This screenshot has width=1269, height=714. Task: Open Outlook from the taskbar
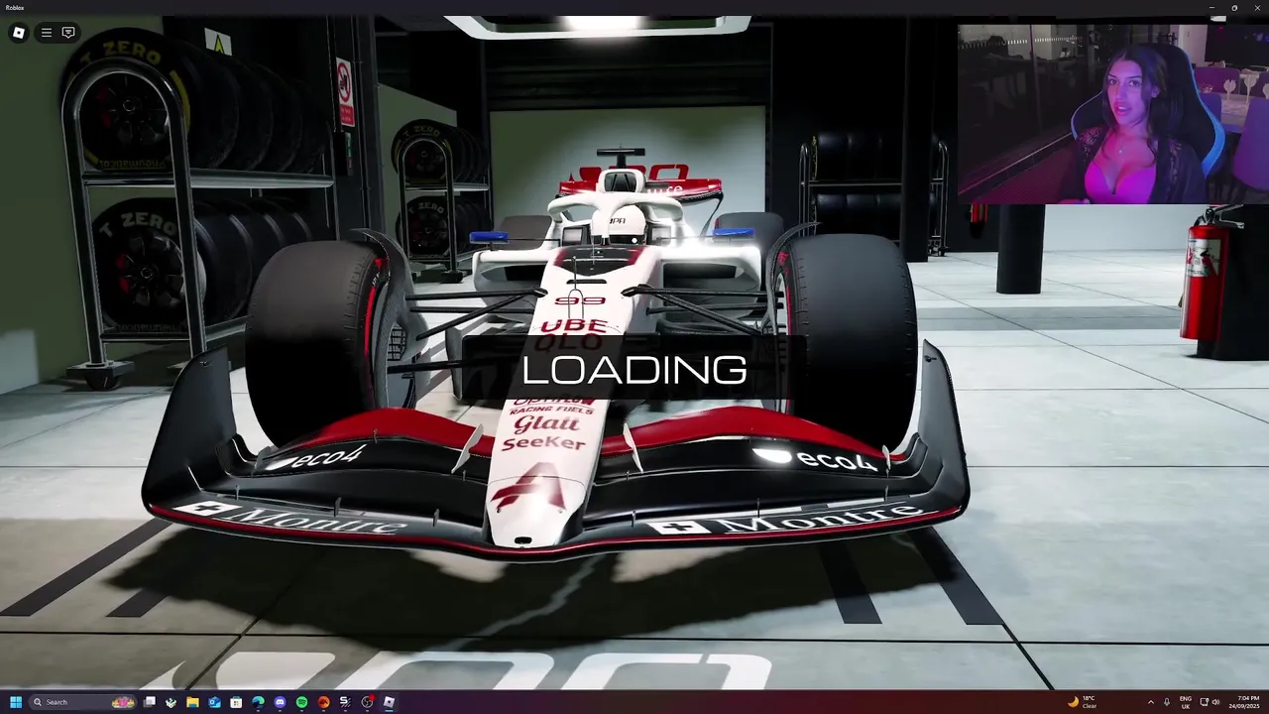click(x=214, y=702)
